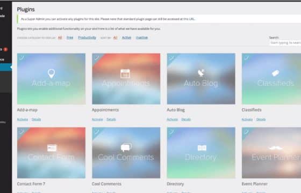Open the Directory thumbnail

pyautogui.click(x=201, y=153)
